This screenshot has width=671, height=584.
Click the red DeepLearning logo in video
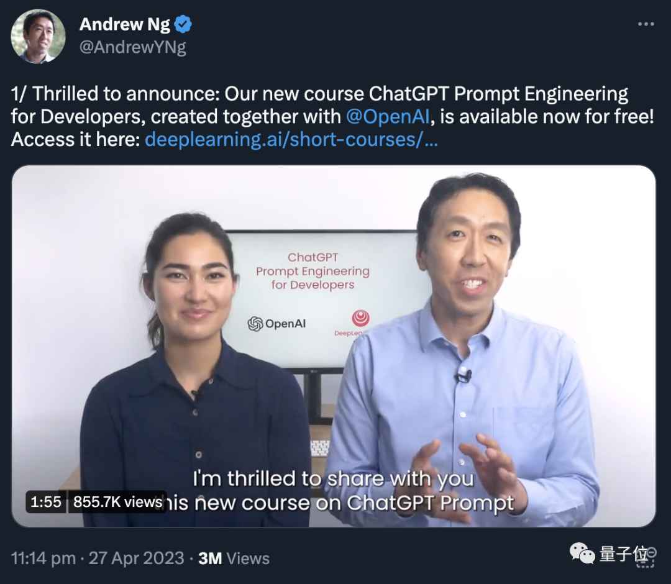(360, 319)
